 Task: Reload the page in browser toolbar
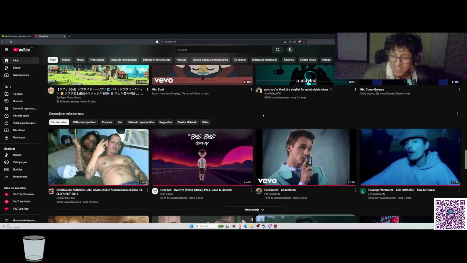point(11,42)
